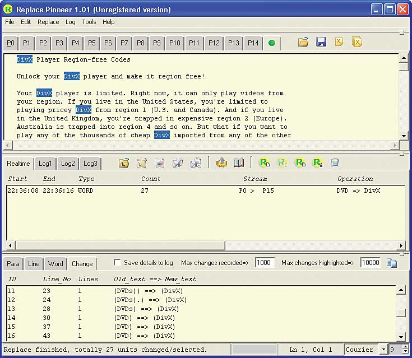The width and height of the screenshot is (412, 358).
Task: Close current page with single X note icon
Action: pyautogui.click(x=339, y=42)
